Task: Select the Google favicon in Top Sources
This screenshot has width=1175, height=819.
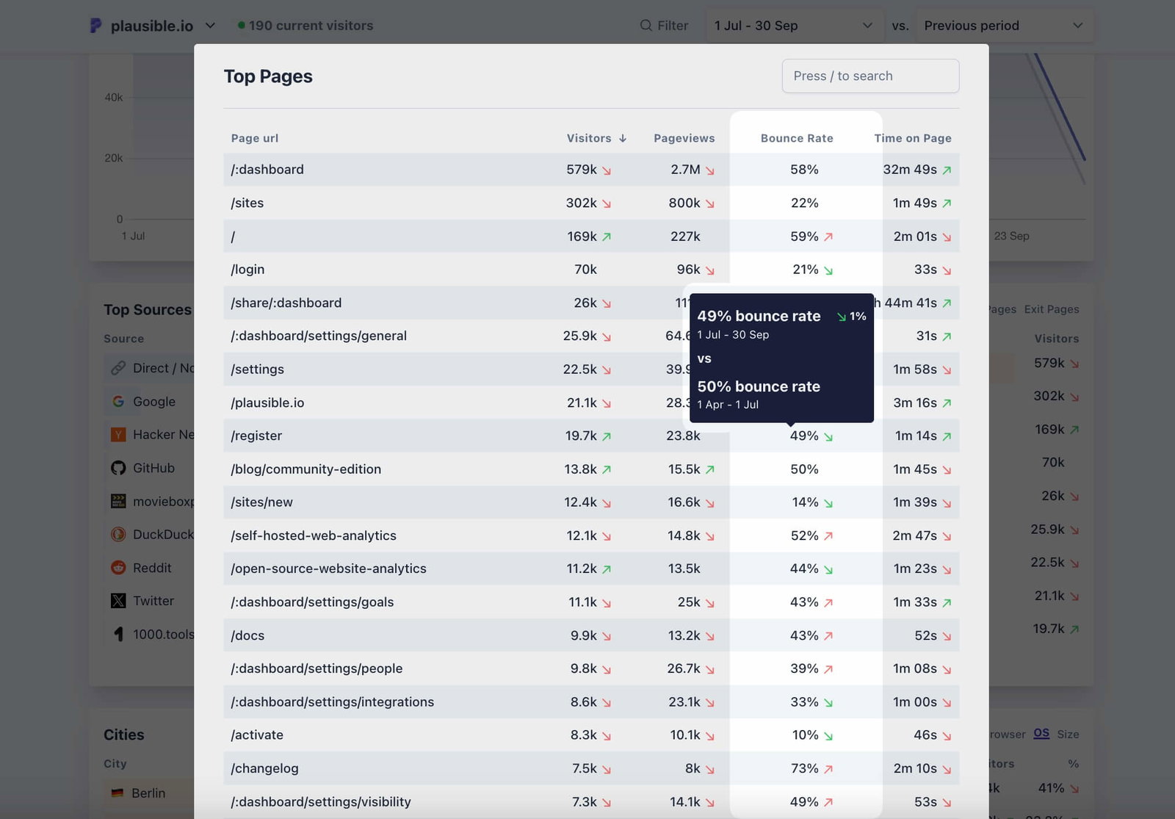Action: pos(118,401)
